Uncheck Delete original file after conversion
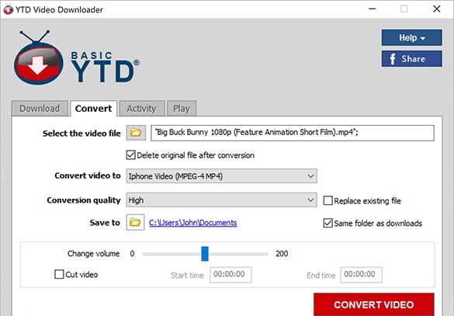 [x=131, y=155]
